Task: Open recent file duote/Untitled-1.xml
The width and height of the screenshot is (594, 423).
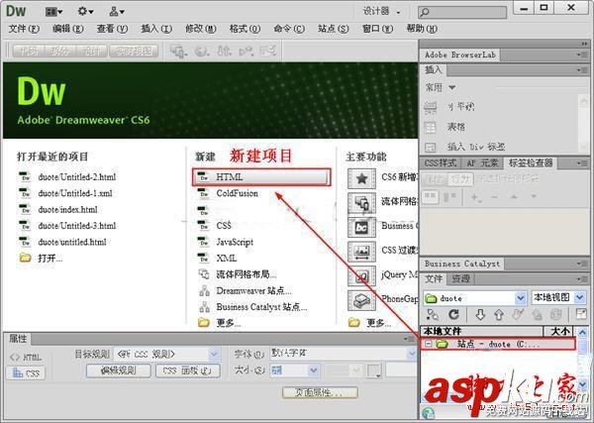Action: pos(75,193)
